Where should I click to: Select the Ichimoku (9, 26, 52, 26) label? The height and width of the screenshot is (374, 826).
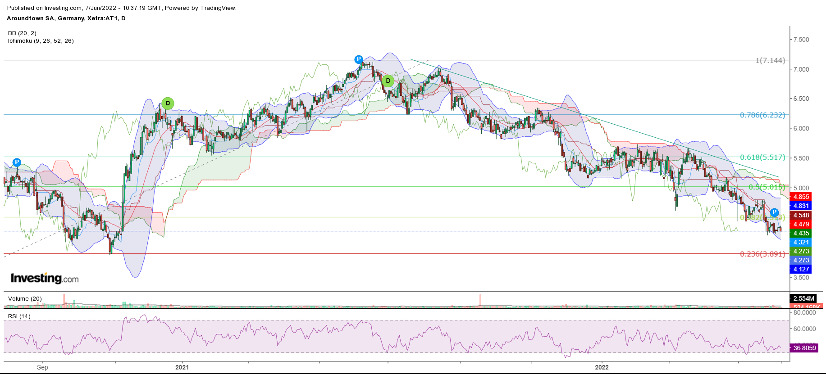(41, 41)
